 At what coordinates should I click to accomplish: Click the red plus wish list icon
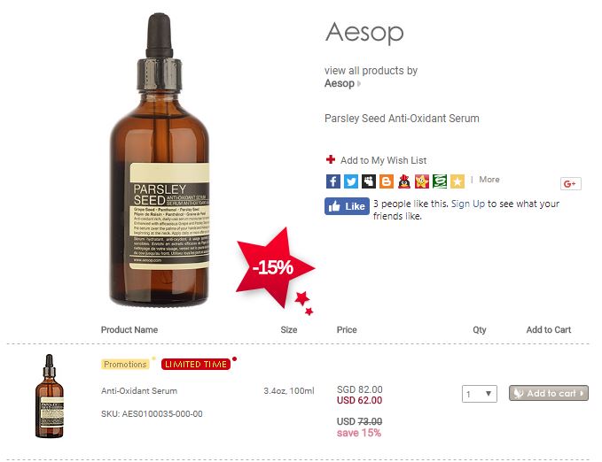tap(331, 159)
